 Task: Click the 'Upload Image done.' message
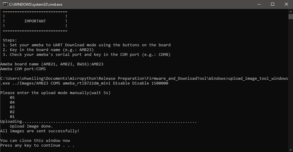[31, 126]
